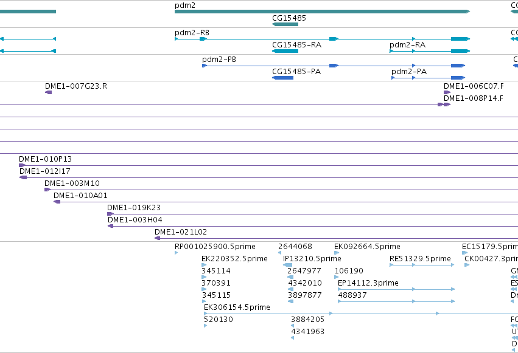Select the pdm2 gene bar
This screenshot has width=518, height=353.
[x=322, y=12]
